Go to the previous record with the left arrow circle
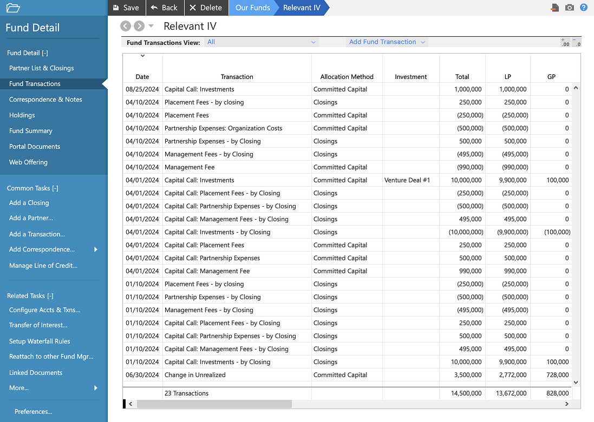The image size is (594, 422). (126, 26)
